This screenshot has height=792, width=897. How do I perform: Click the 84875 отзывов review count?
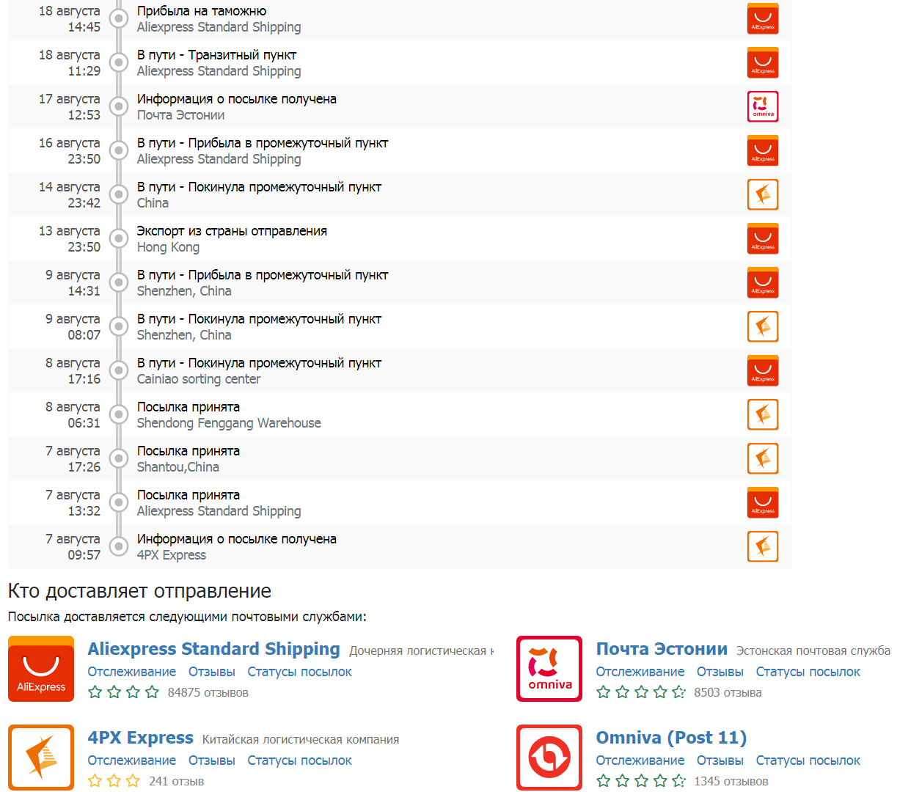(208, 692)
